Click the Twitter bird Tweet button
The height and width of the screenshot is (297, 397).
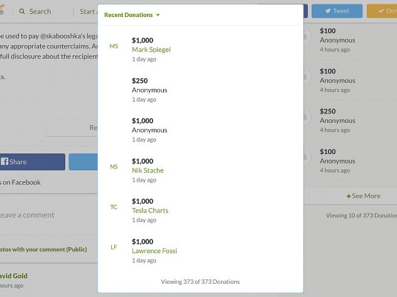coord(337,11)
